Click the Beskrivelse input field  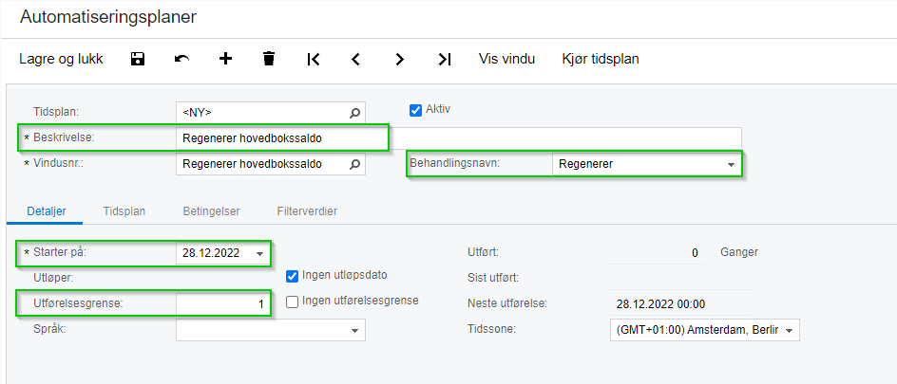click(x=458, y=138)
